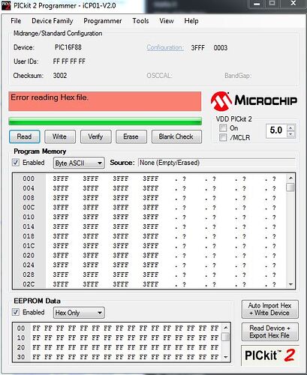Open the Programmer menu

tap(103, 21)
